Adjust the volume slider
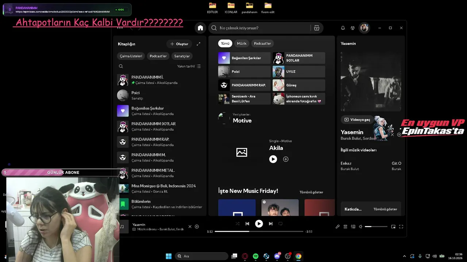 click(x=376, y=227)
